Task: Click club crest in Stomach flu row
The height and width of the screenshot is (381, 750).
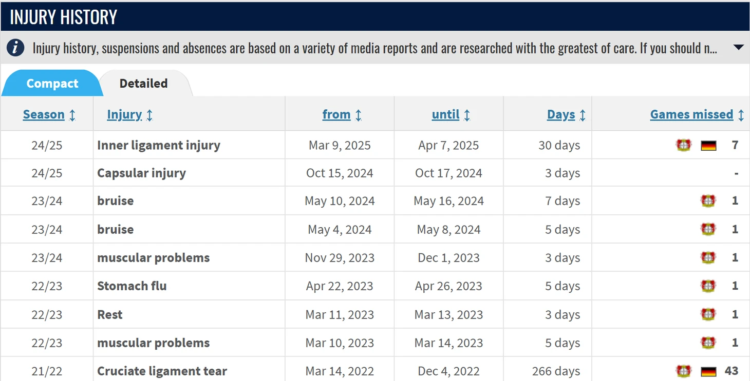Action: tap(708, 286)
